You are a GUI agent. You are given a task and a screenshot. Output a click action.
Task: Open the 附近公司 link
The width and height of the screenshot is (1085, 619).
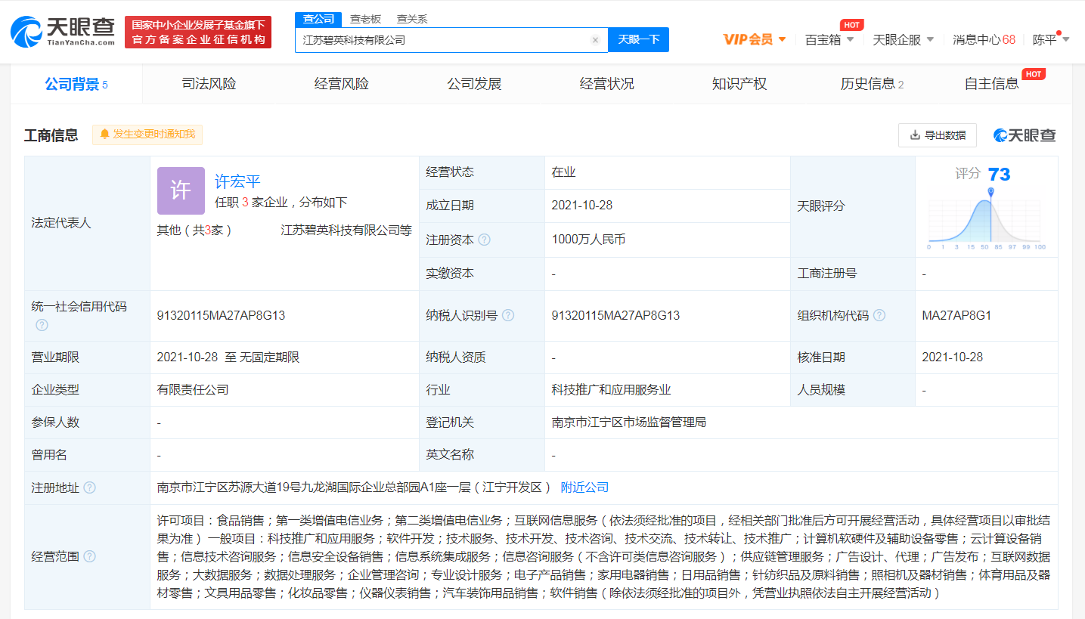coord(584,487)
